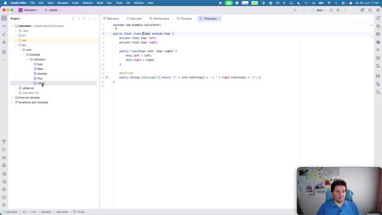Click the package declaration line
This screenshot has width=382, height=215.
[x=137, y=25]
